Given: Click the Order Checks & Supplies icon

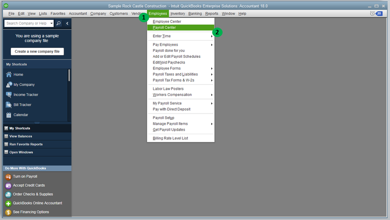Looking at the screenshot, I should (8, 195).
